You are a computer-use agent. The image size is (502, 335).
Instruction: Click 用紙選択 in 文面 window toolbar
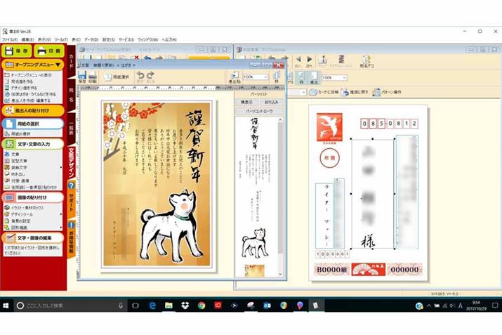click(117, 77)
